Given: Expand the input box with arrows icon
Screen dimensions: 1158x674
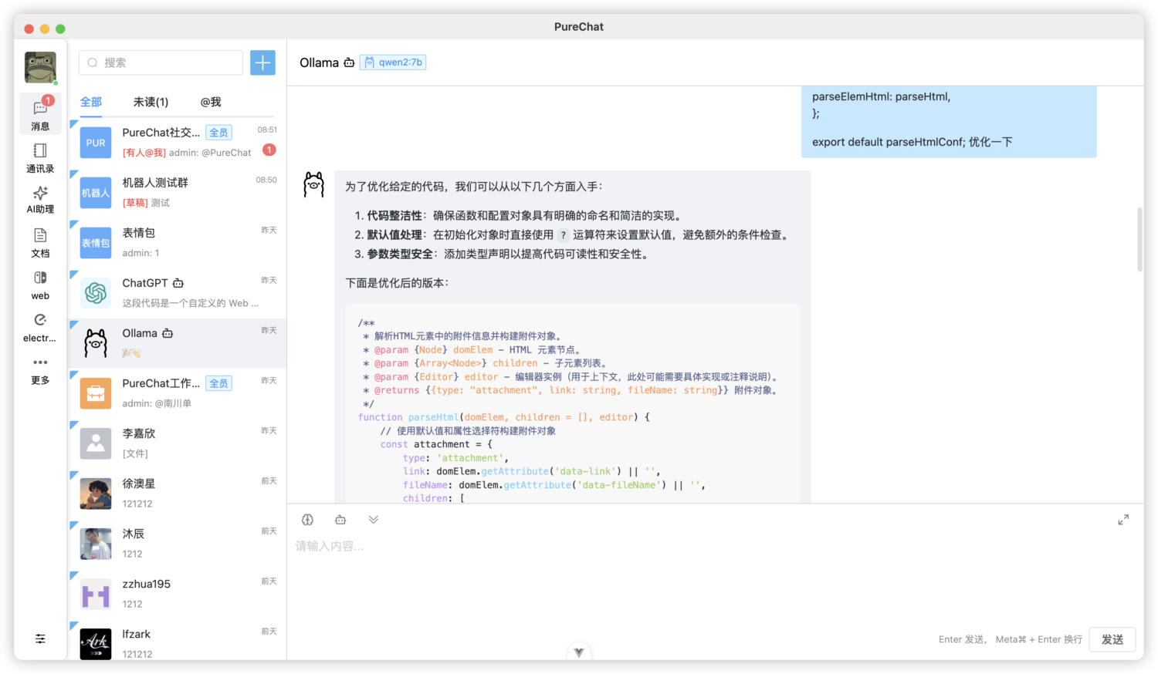Looking at the screenshot, I should tap(1123, 520).
